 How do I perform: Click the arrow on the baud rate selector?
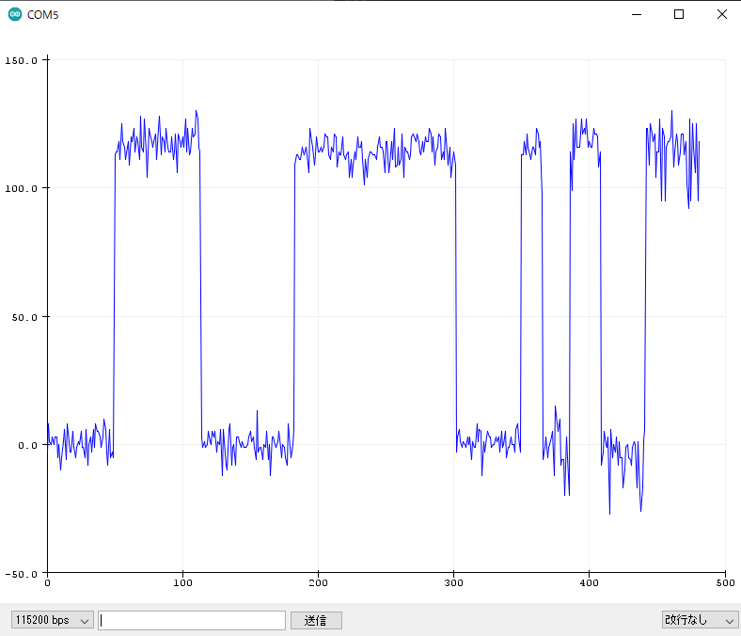point(85,620)
